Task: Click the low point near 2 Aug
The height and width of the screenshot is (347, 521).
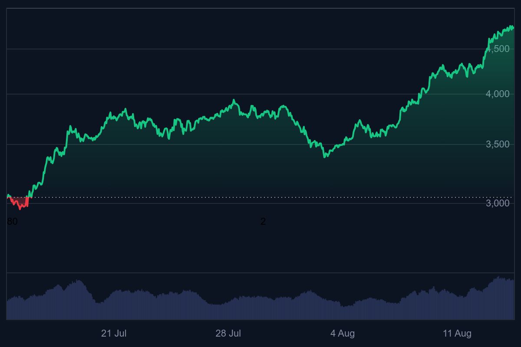Action: coord(326,157)
